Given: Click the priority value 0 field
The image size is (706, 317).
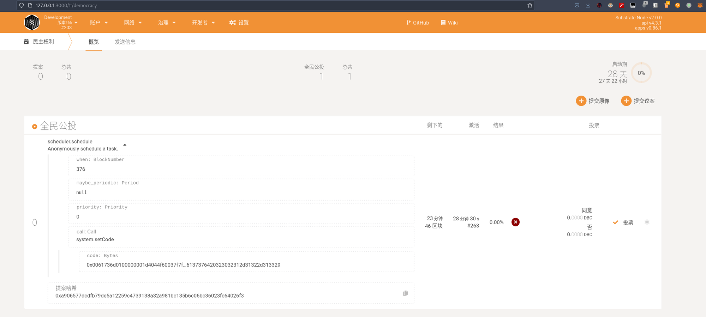Looking at the screenshot, I should point(241,214).
